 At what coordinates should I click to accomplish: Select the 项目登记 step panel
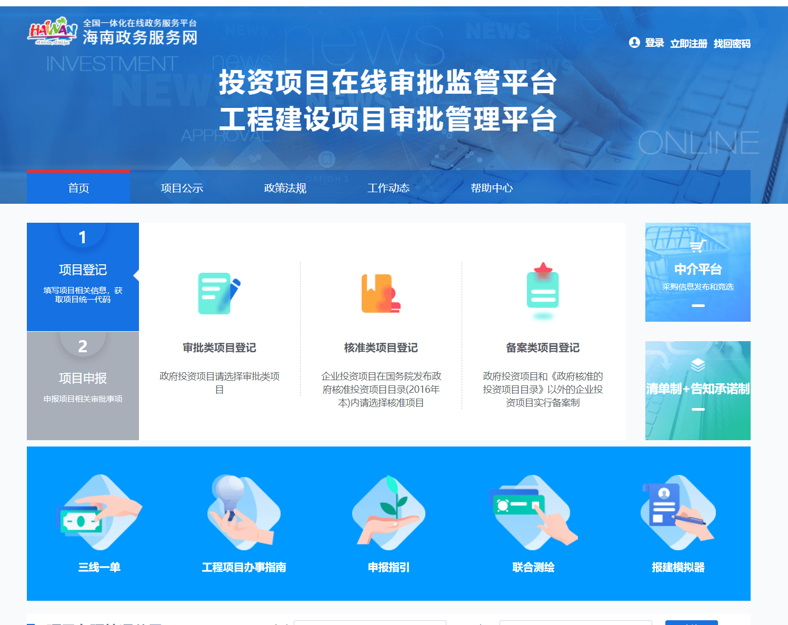[83, 277]
